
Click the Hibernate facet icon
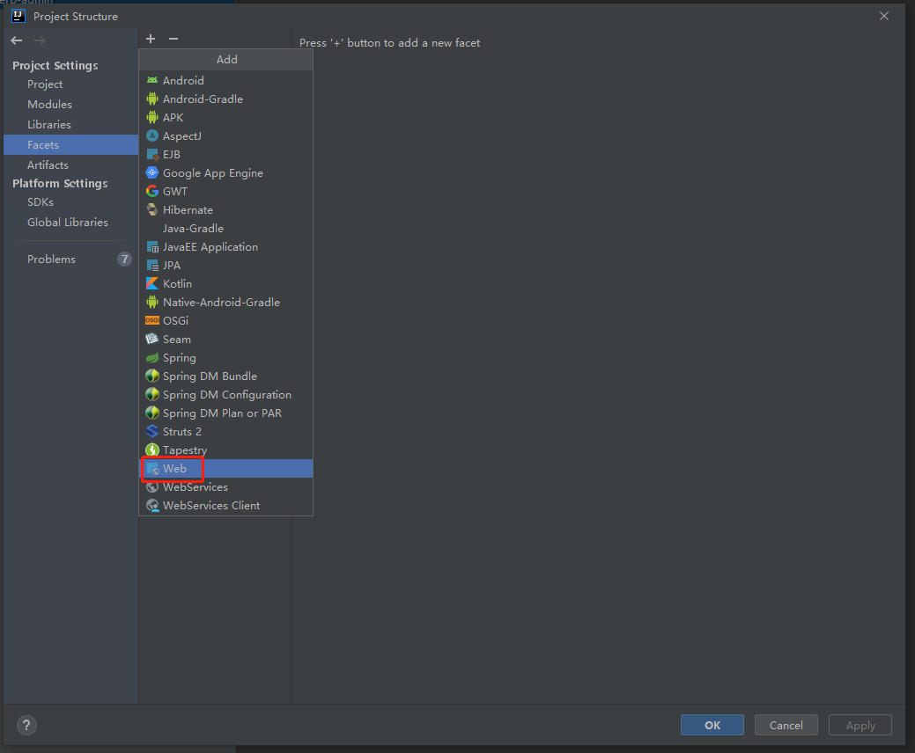(x=152, y=210)
